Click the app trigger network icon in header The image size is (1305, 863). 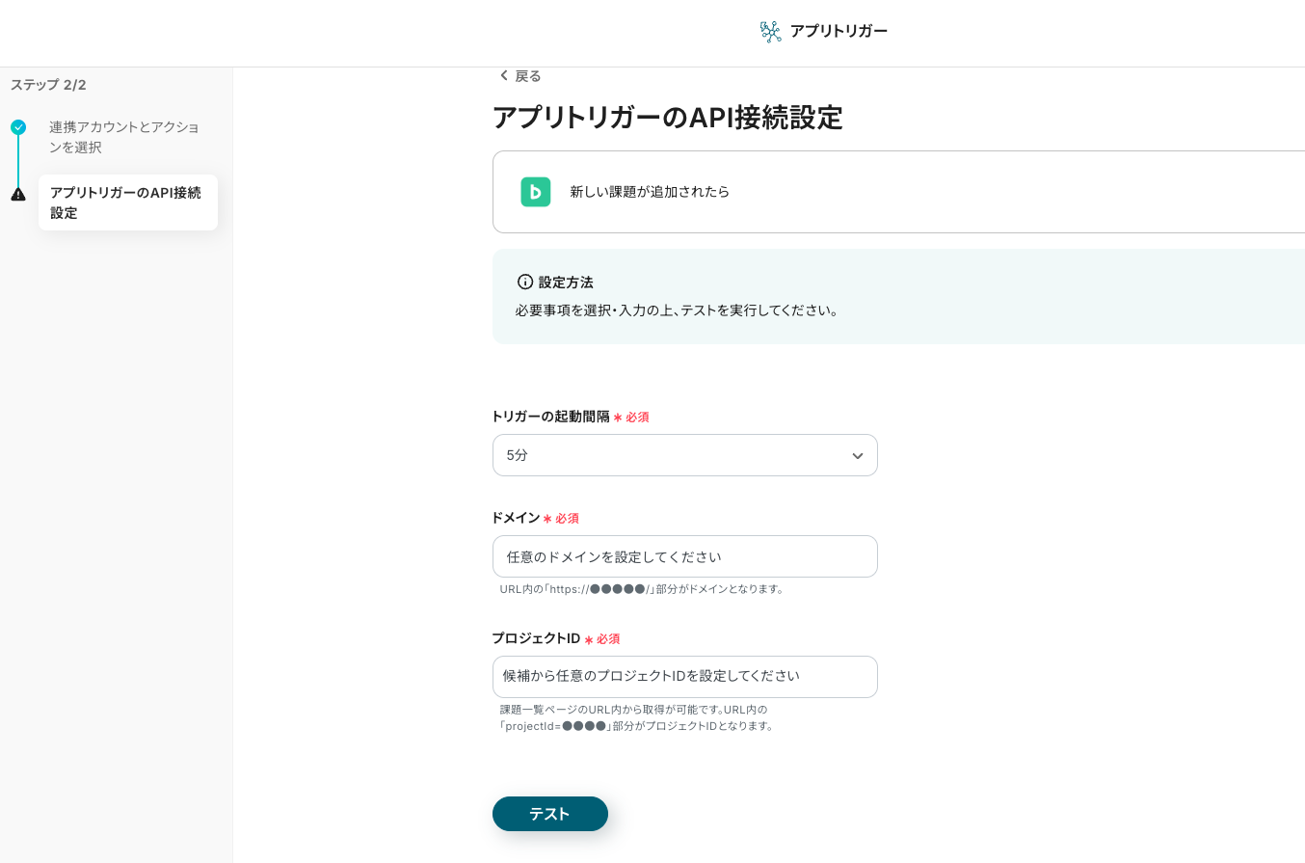pyautogui.click(x=770, y=32)
